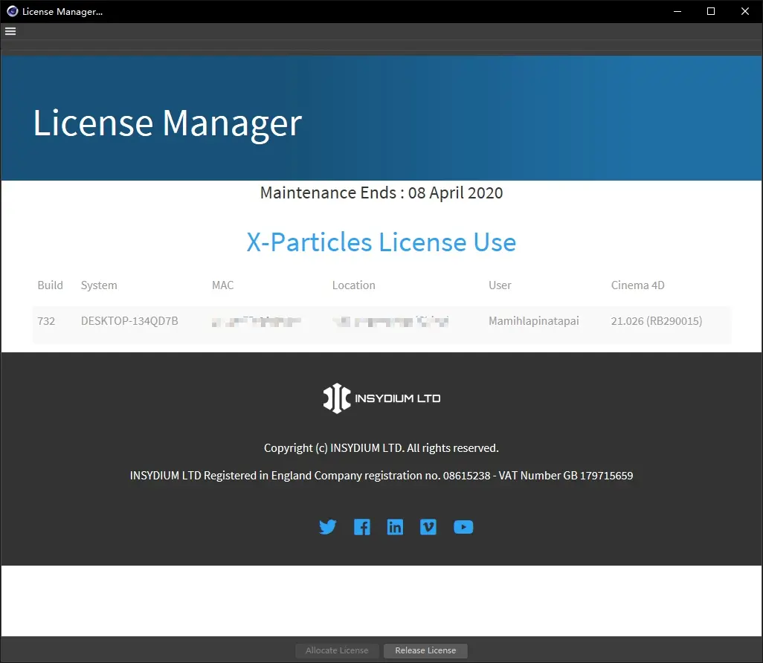
Task: Select the MAC column header
Action: [222, 285]
